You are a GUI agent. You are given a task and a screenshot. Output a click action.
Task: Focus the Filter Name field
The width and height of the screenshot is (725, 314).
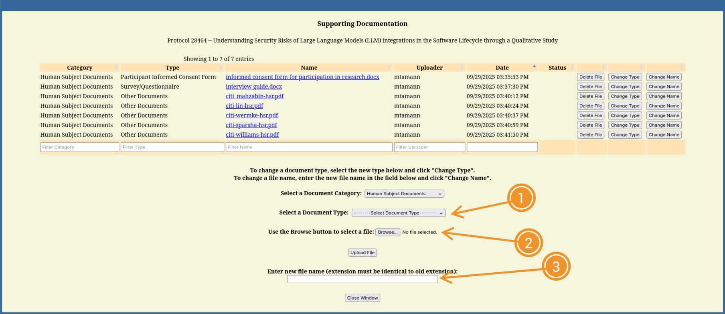(x=309, y=147)
